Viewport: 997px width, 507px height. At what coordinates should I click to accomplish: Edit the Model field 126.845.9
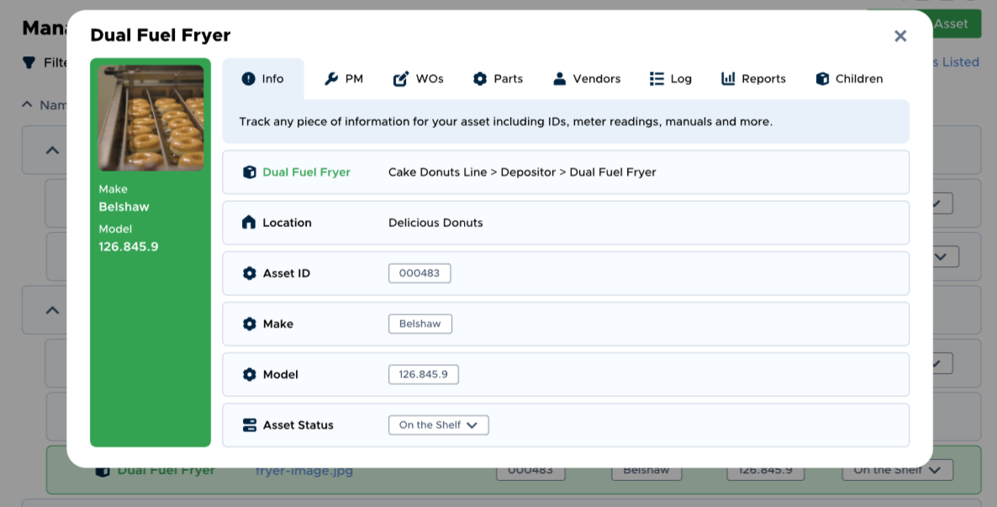(x=423, y=374)
